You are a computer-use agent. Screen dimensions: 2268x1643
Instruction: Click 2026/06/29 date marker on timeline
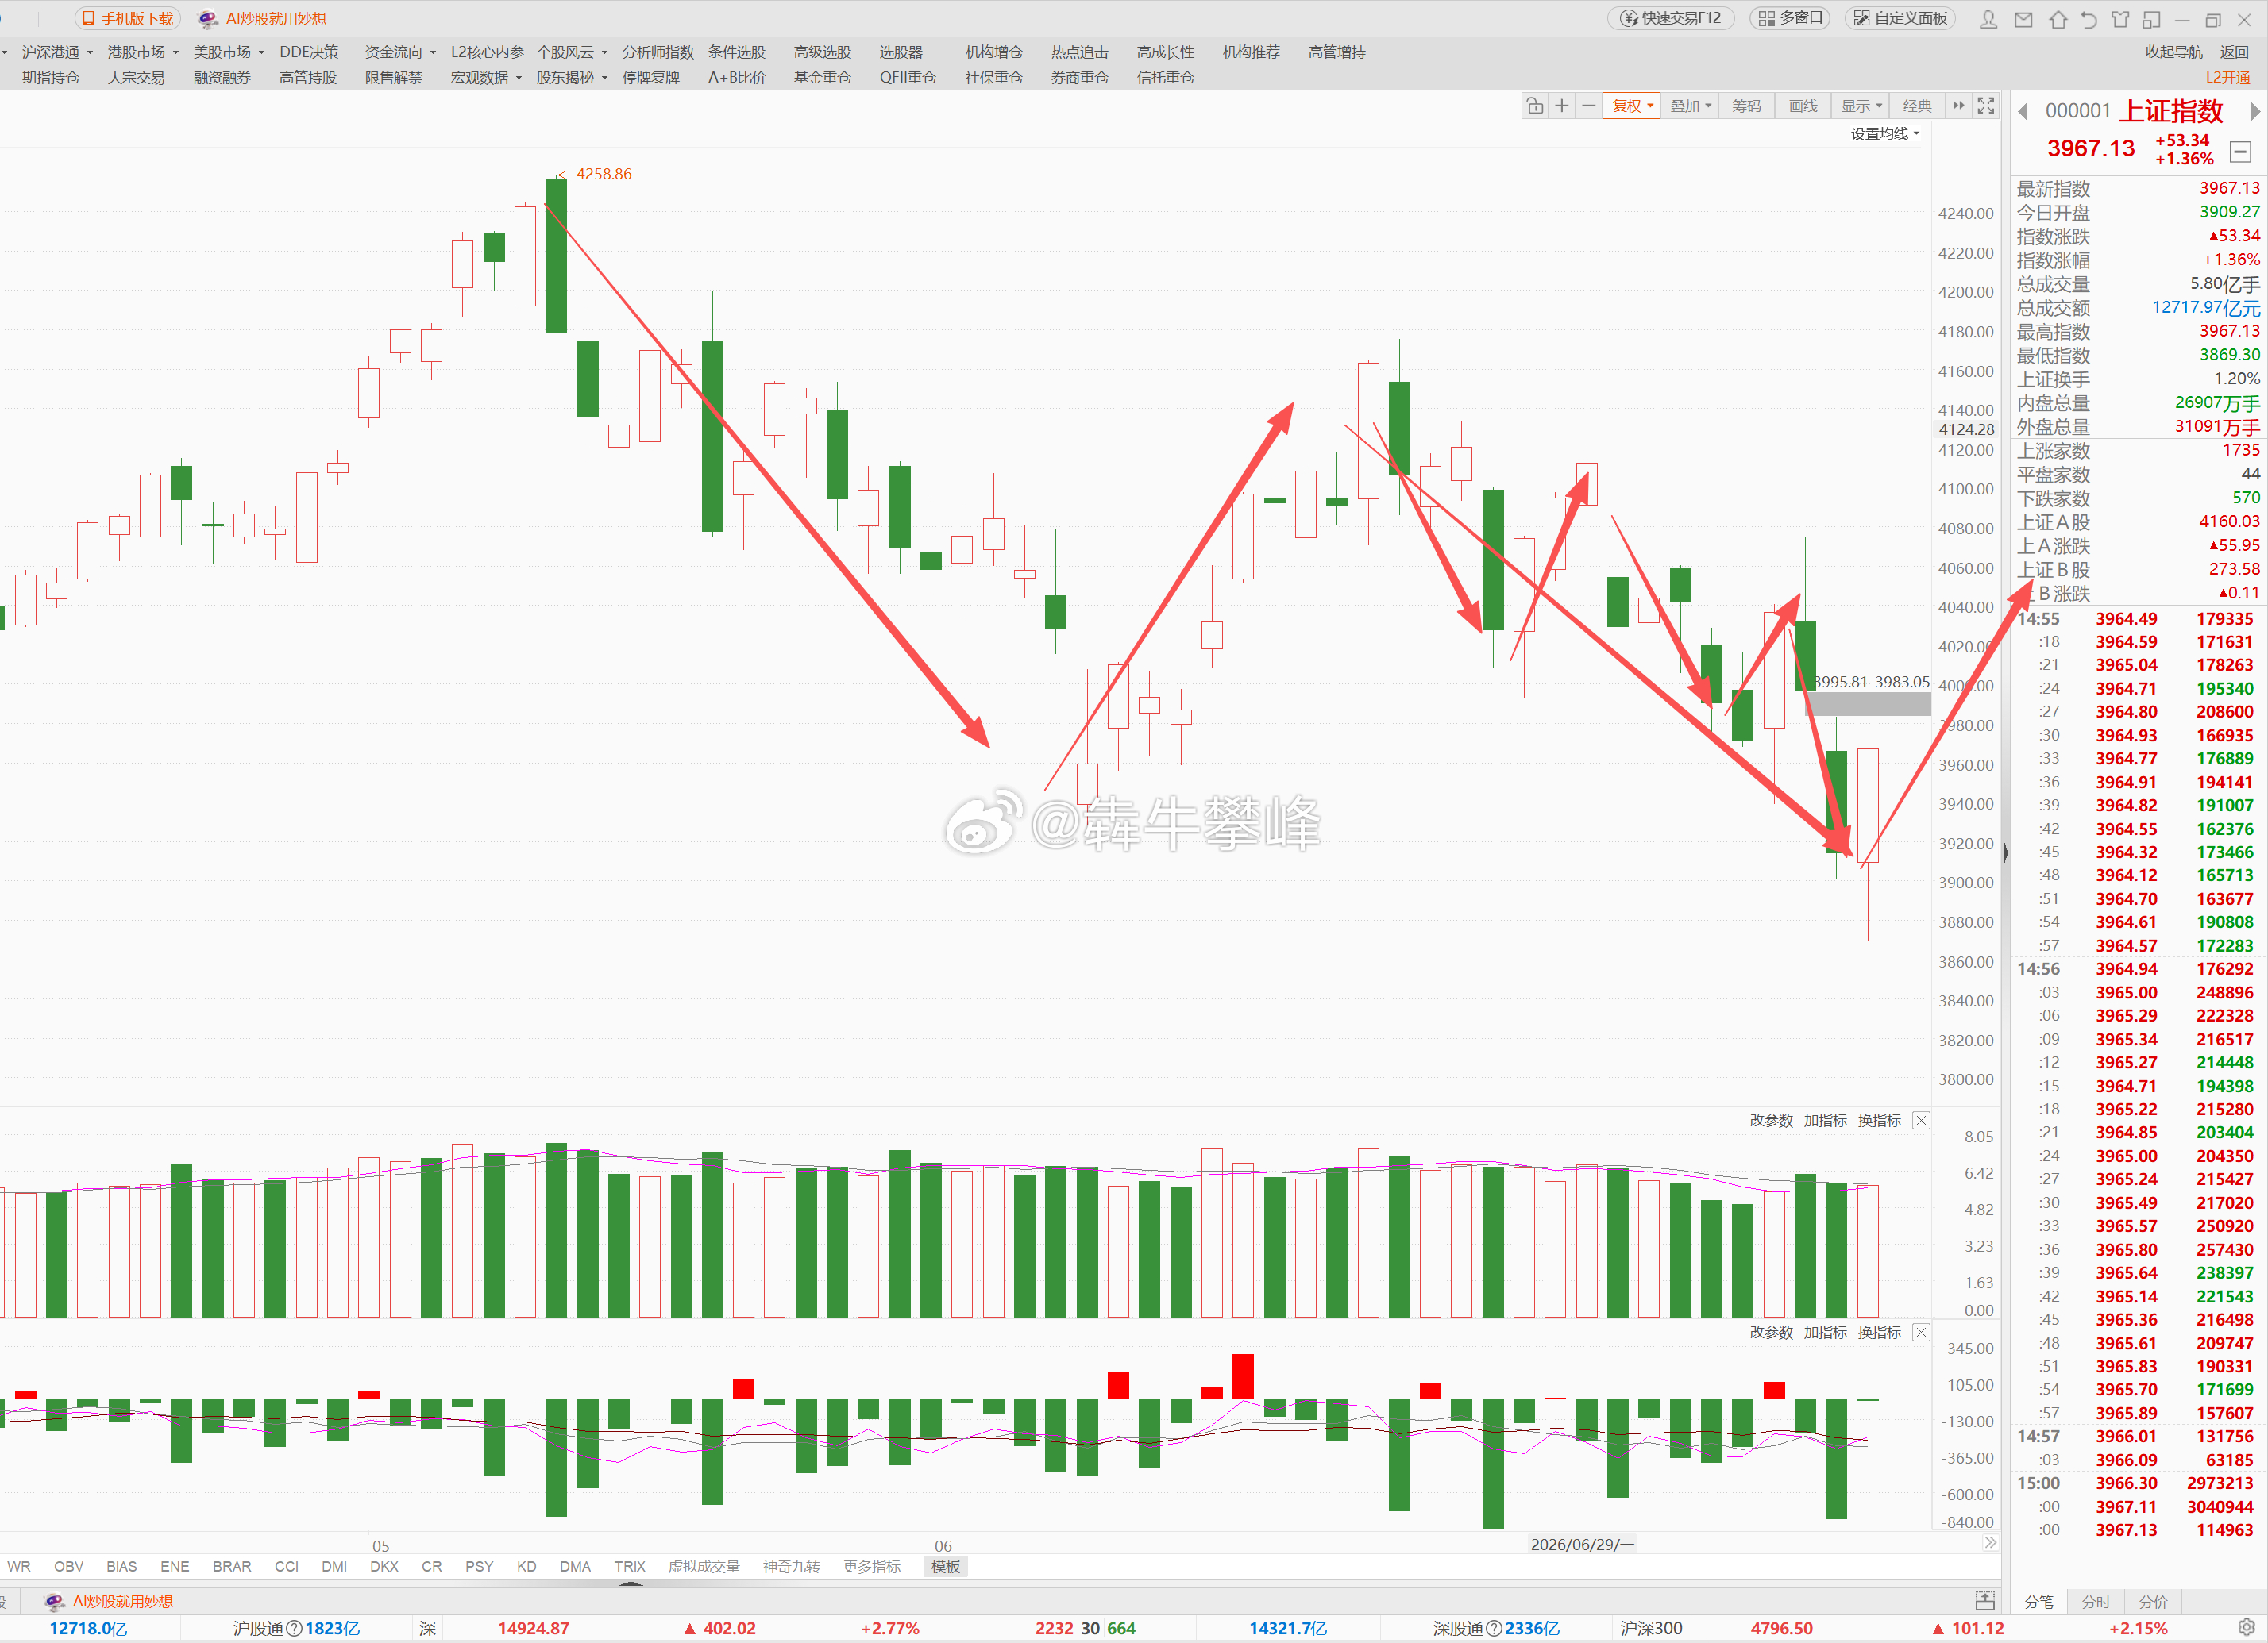1582,1544
